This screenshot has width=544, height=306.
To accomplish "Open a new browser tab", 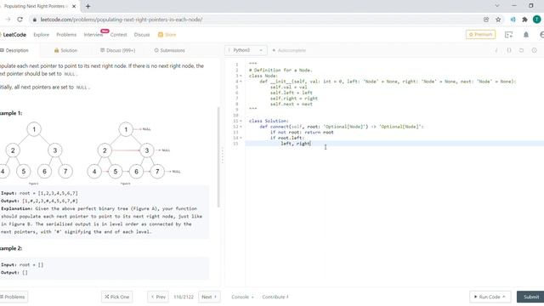I will 88,6.
